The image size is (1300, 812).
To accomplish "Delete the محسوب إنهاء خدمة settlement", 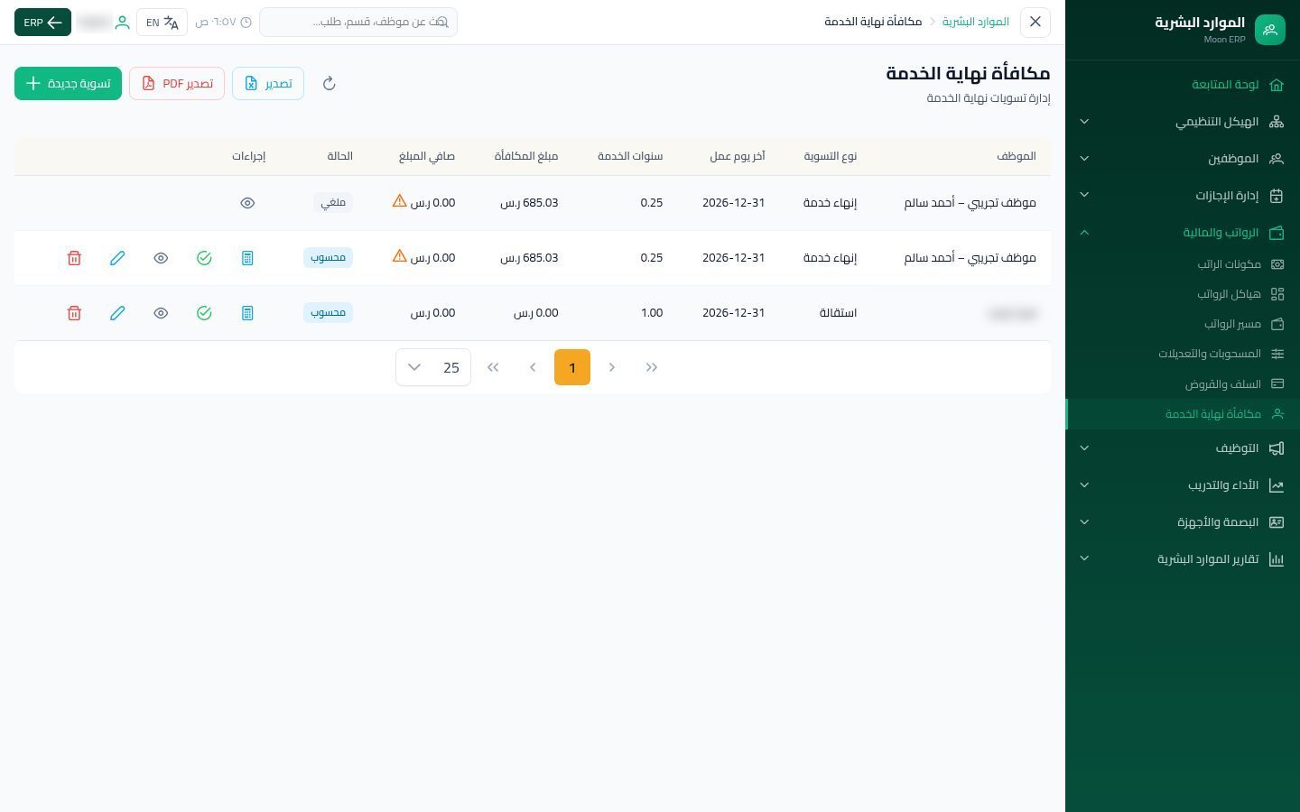I will pos(74,258).
